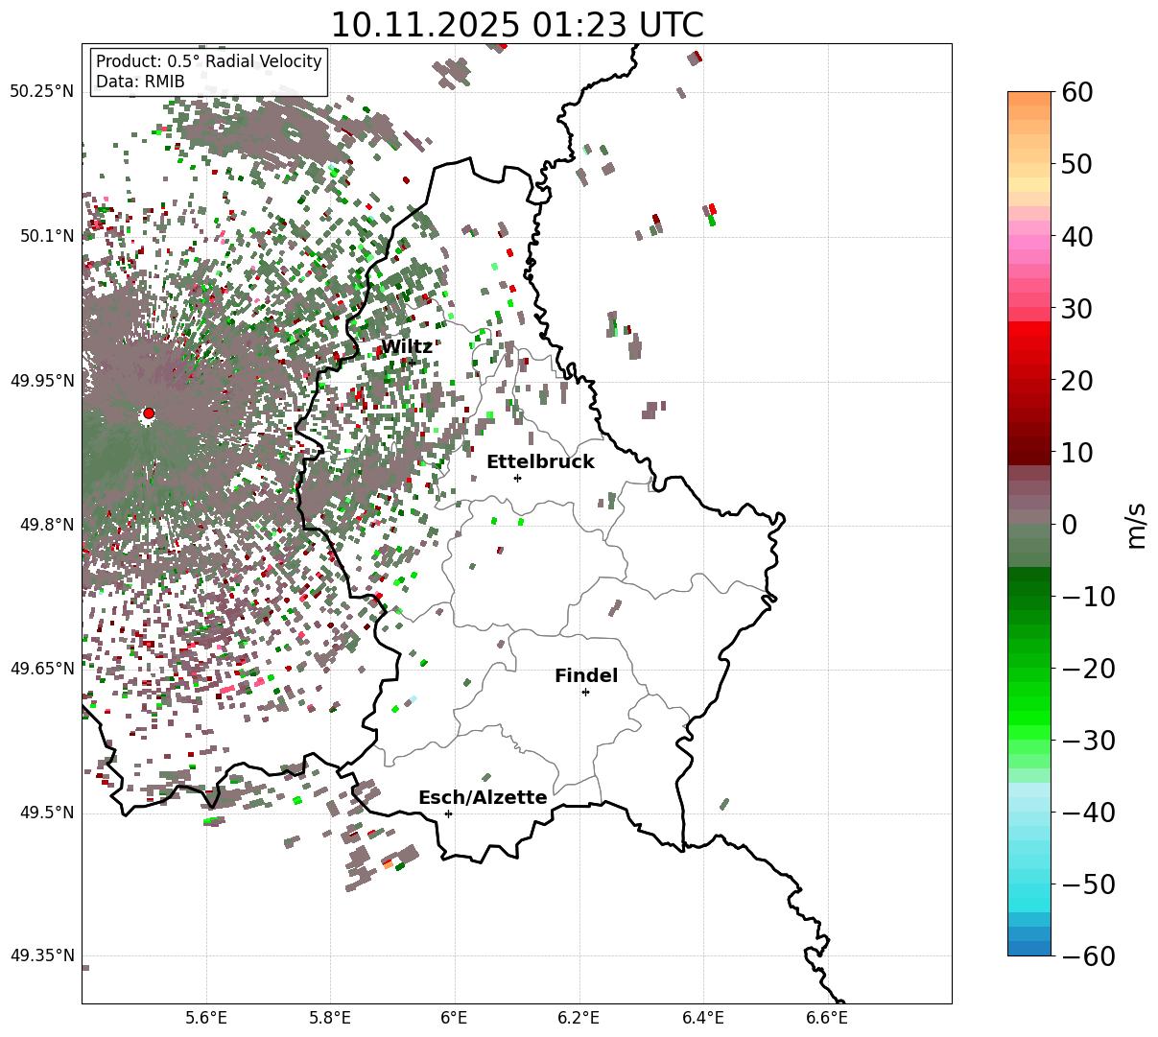This screenshot has width=1158, height=1037.
Task: Click the −60 tick label on colorbar
Action: (x=1088, y=956)
